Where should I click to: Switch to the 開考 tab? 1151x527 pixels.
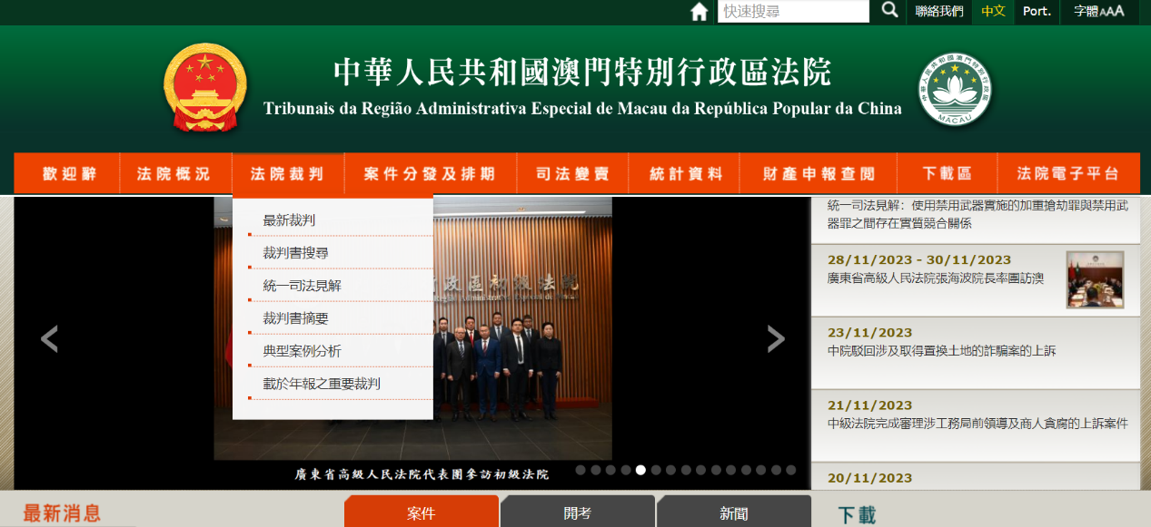tap(577, 511)
